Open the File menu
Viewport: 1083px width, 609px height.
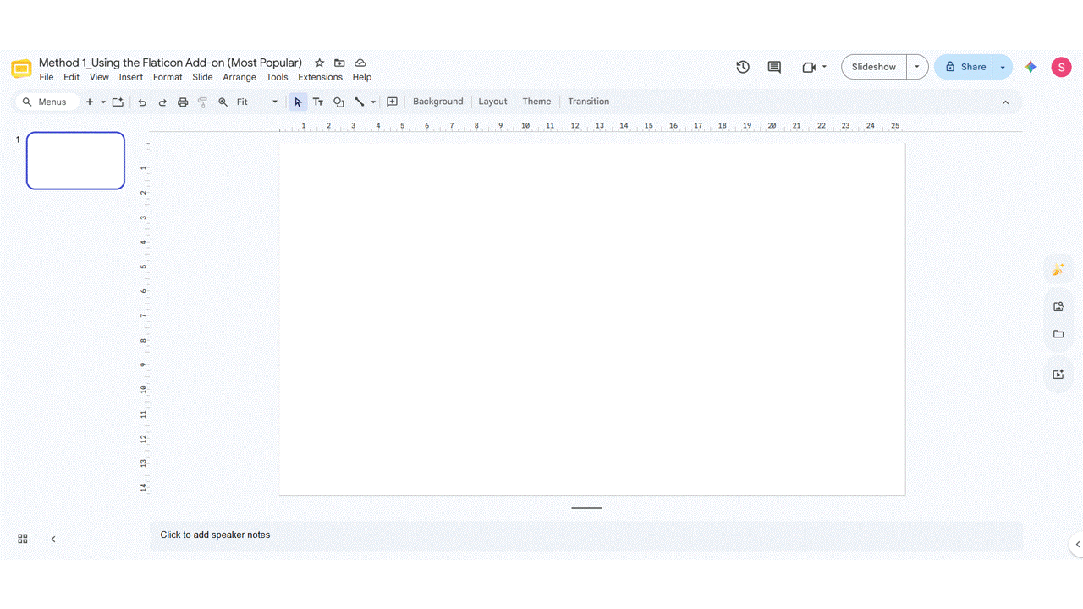point(47,77)
